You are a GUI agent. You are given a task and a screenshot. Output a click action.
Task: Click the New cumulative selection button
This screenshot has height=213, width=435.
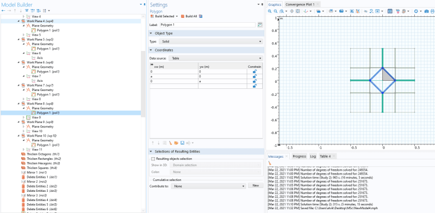(256, 186)
